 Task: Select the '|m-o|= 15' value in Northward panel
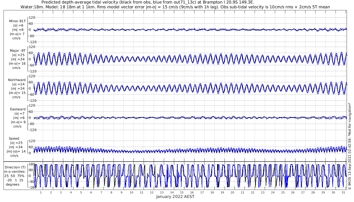(x=18, y=93)
